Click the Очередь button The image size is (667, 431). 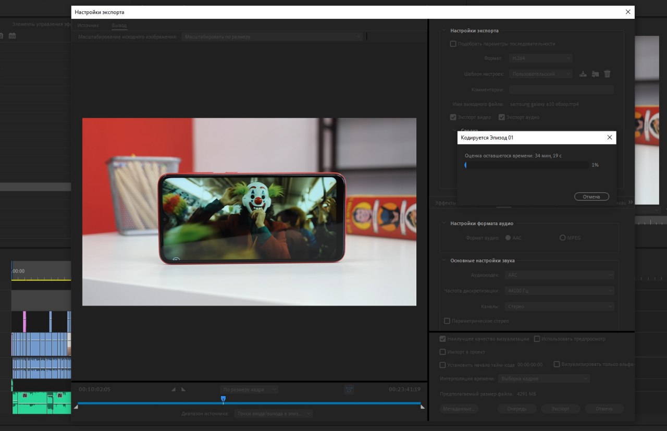pyautogui.click(x=516, y=409)
